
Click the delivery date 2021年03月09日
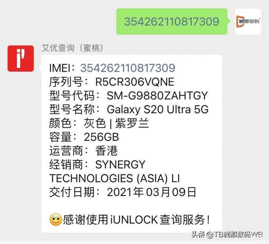pos(152,192)
